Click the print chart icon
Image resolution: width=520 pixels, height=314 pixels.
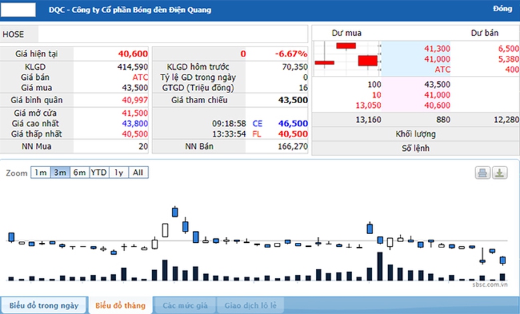click(483, 173)
